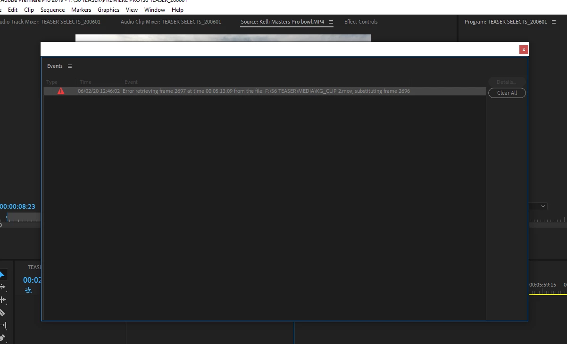The height and width of the screenshot is (344, 567).
Task: Select the Razor tool
Action: tap(2, 312)
